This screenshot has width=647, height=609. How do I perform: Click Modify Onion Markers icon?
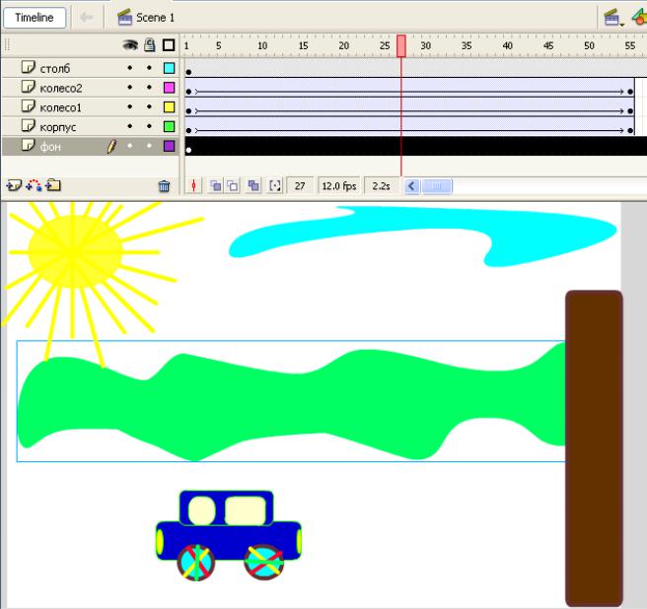(x=275, y=186)
